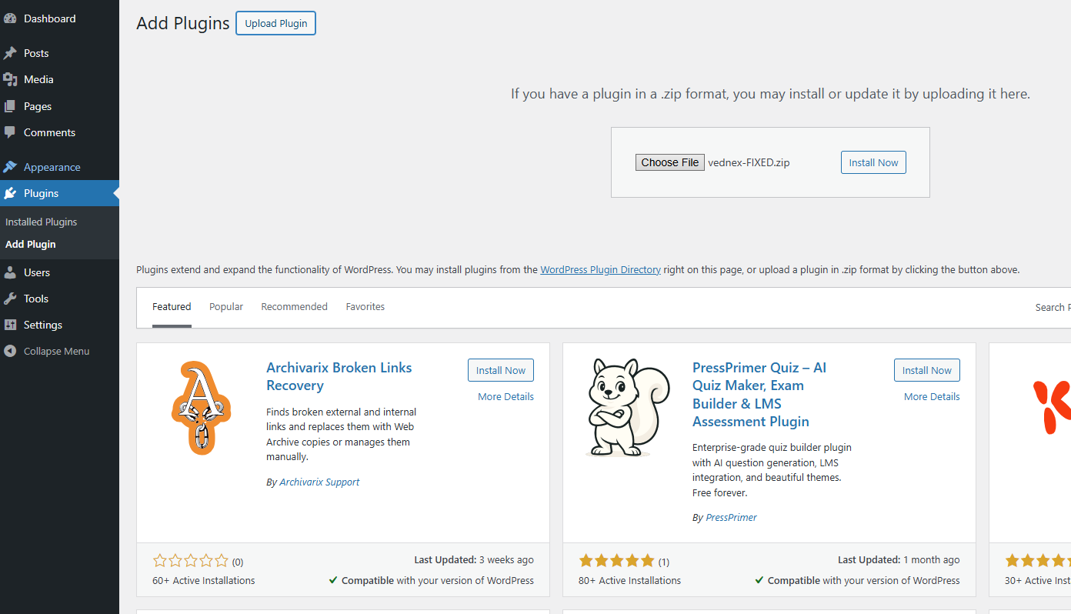Screen dimensions: 1071x614
Task: Collapse the admin sidebar menu
Action: pos(59,351)
